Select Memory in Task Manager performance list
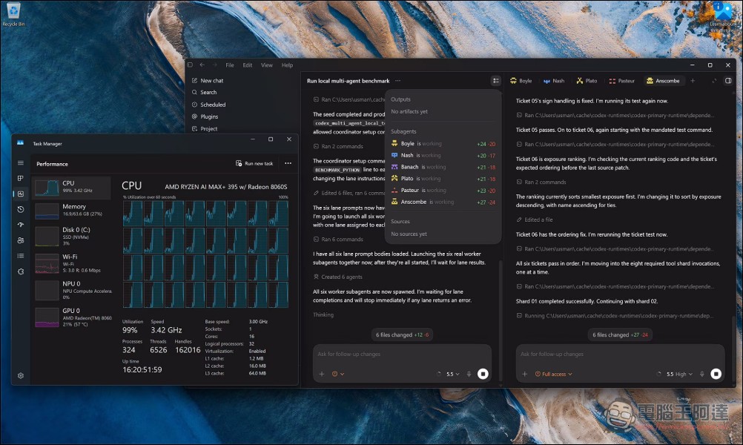Image resolution: width=743 pixels, height=445 pixels. click(x=72, y=211)
